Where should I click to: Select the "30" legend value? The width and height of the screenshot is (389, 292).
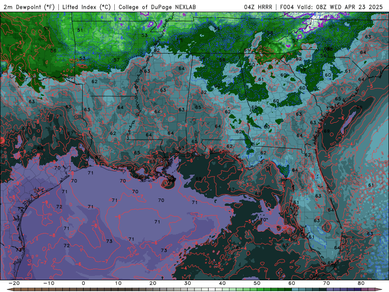[188, 283]
